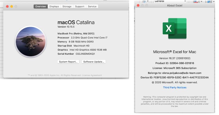Image resolution: width=219 pixels, height=115 pixels.
Task: Click the green Excel logo icon
Action: 174,28
